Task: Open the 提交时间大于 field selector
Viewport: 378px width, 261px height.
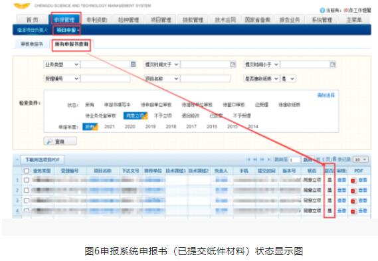Action: pyautogui.click(x=161, y=64)
